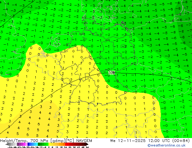Pick the bright red swatch in the legend
Image resolution: width=192 pixels, height=148 pixels.
pyautogui.click(x=66, y=144)
